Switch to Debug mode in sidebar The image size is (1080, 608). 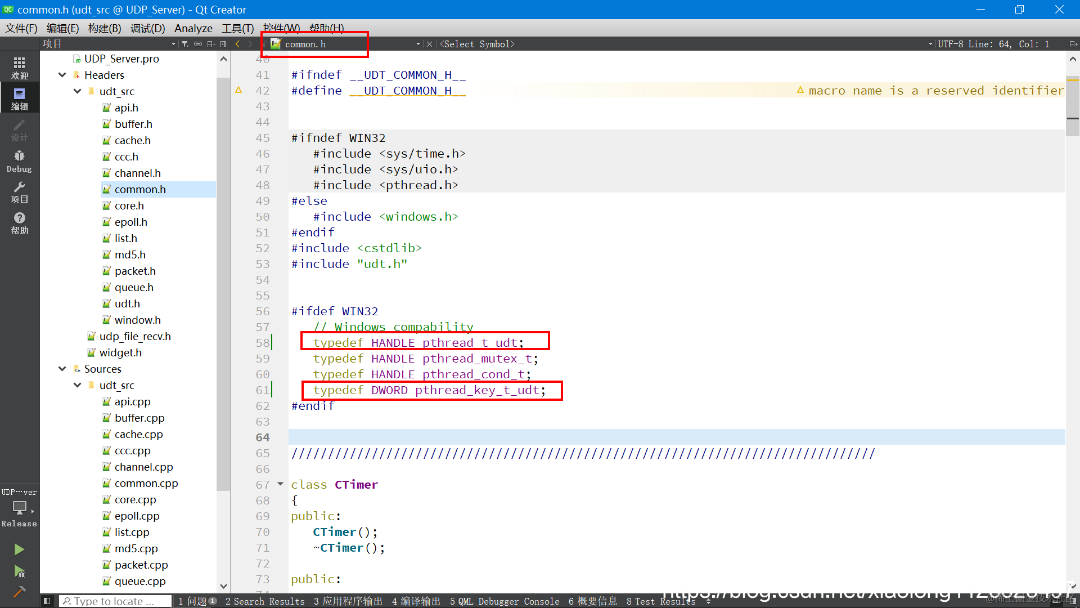(19, 161)
